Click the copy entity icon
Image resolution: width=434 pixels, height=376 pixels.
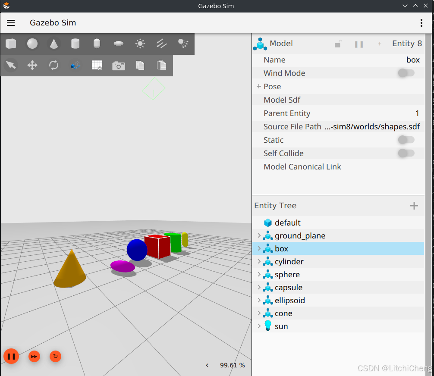(140, 65)
